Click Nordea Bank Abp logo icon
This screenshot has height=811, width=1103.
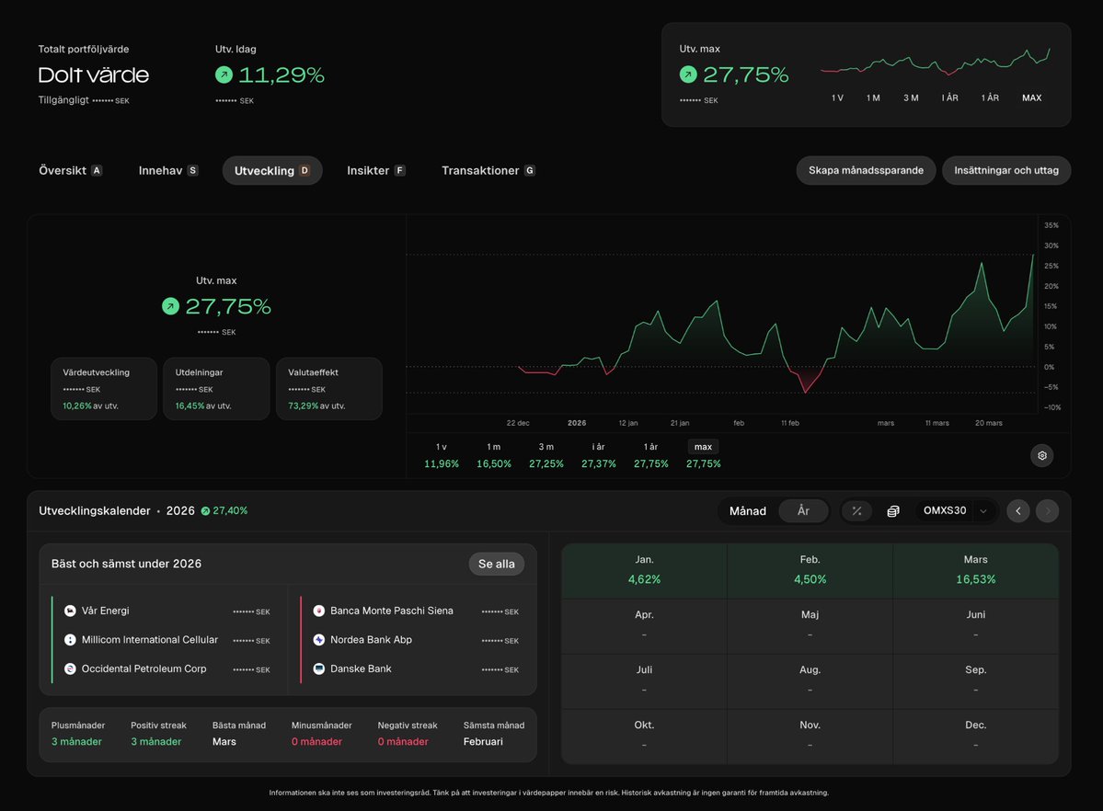[318, 639]
